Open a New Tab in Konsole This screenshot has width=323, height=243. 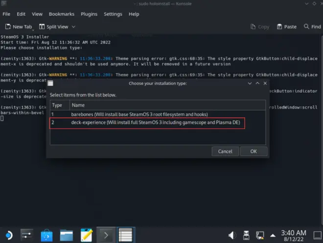pyautogui.click(x=19, y=27)
